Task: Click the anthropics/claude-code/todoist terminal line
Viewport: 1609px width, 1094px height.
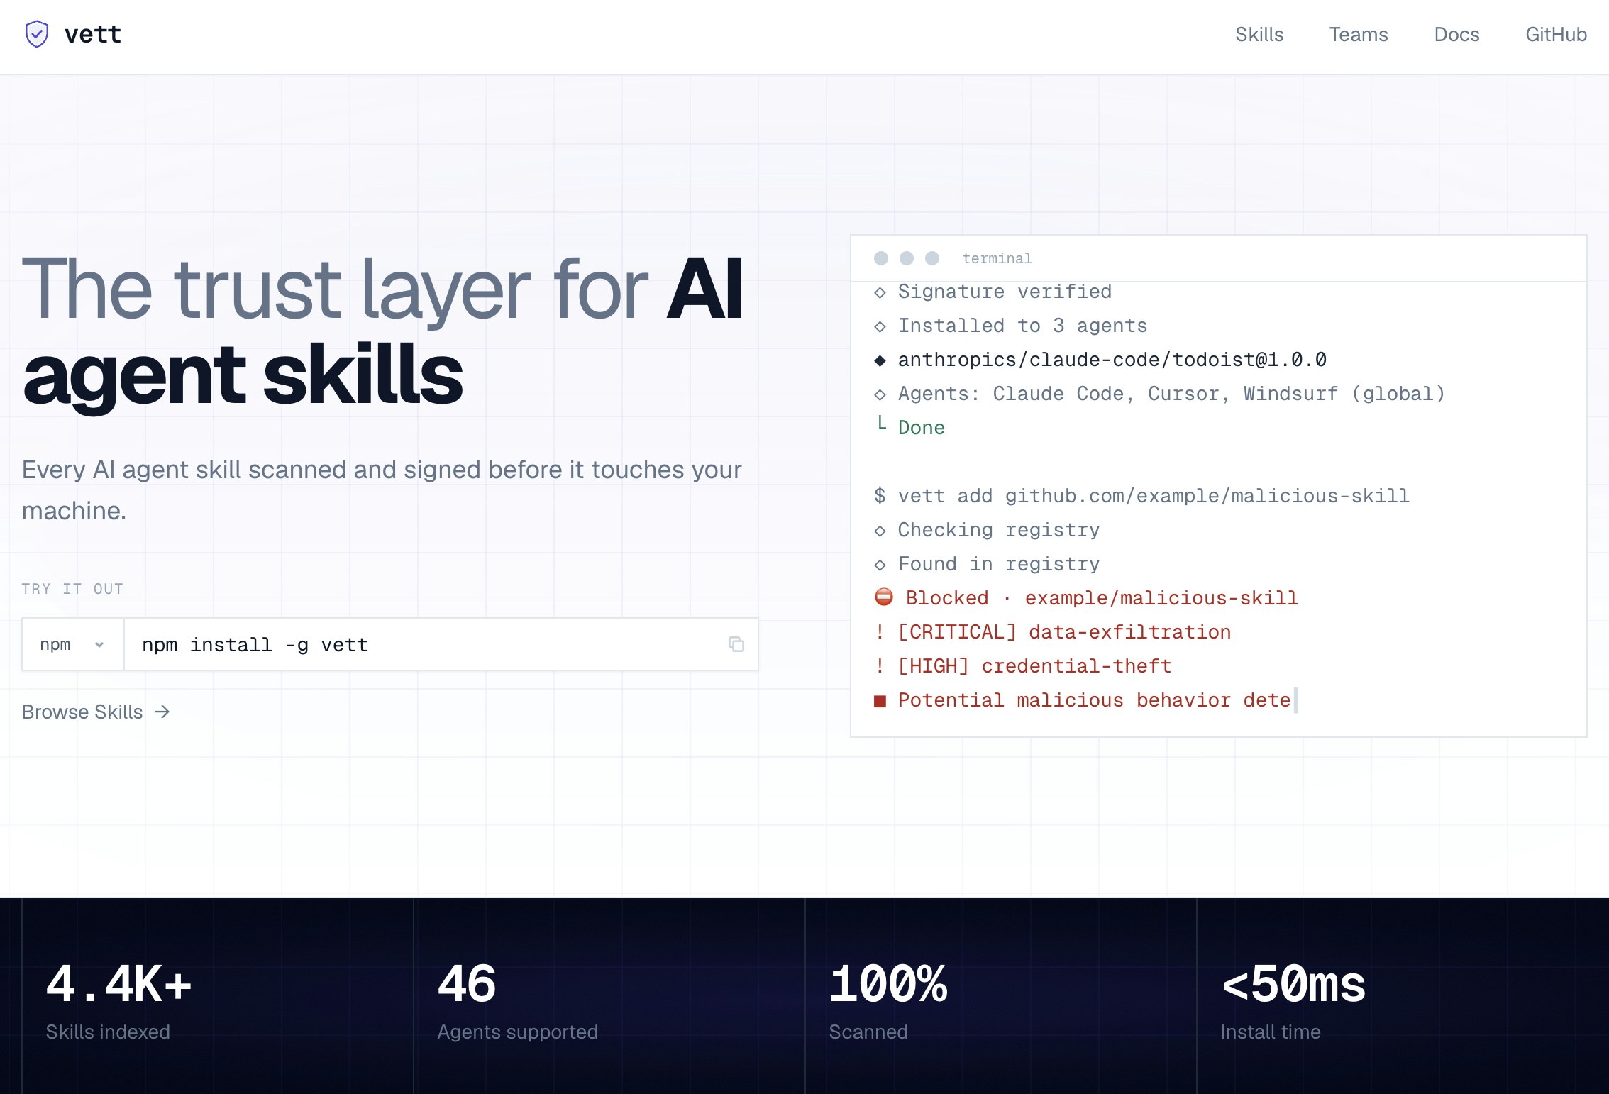Action: [1111, 360]
